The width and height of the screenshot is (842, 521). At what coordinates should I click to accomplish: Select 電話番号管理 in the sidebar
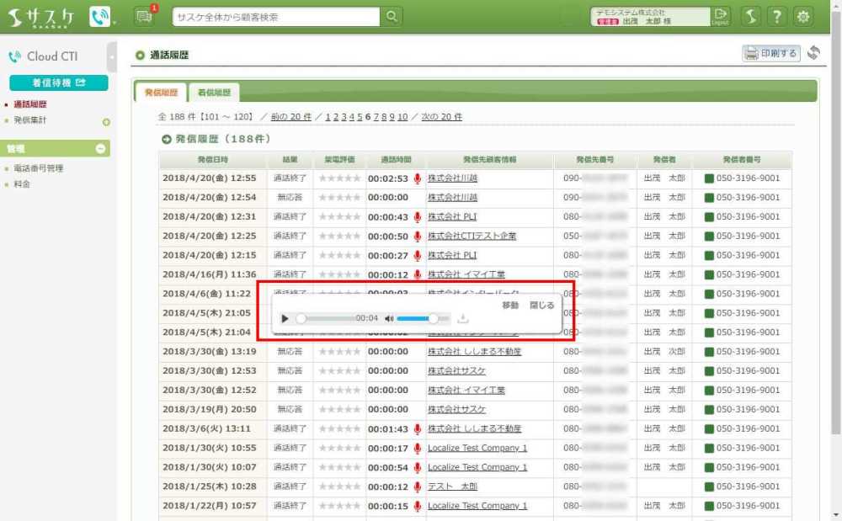(x=38, y=168)
